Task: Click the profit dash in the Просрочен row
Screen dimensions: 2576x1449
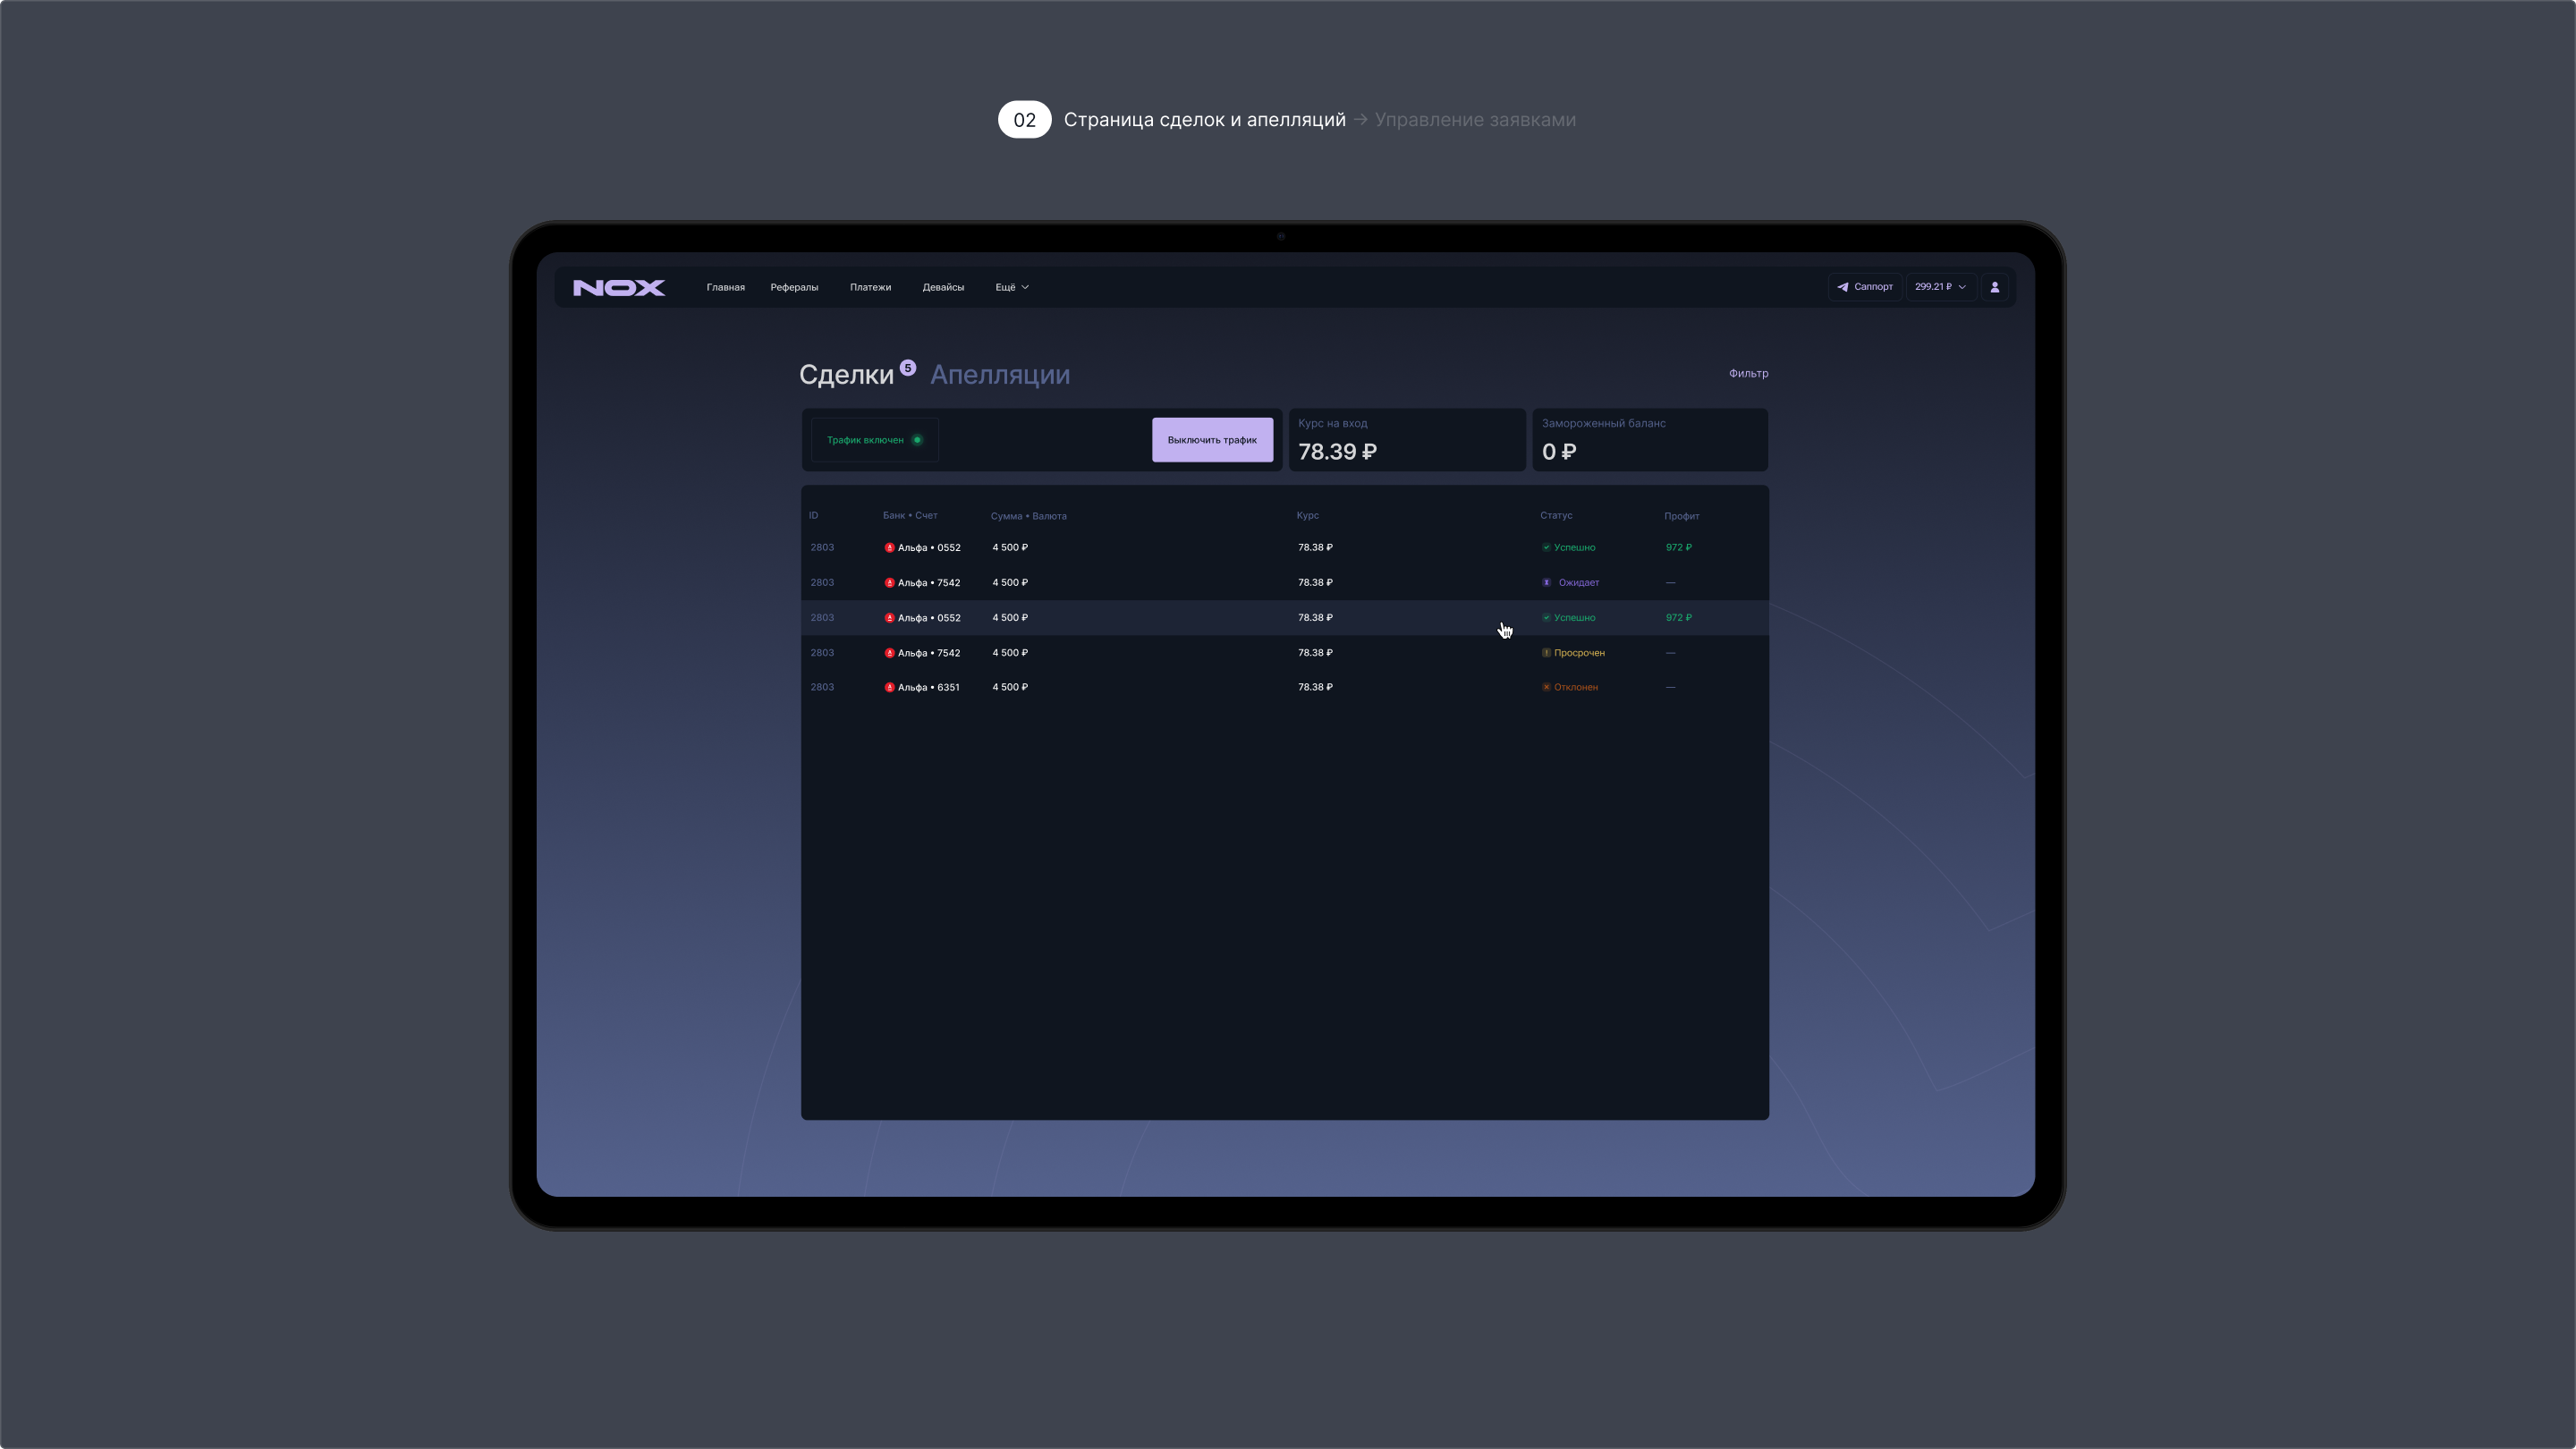Action: click(1670, 653)
